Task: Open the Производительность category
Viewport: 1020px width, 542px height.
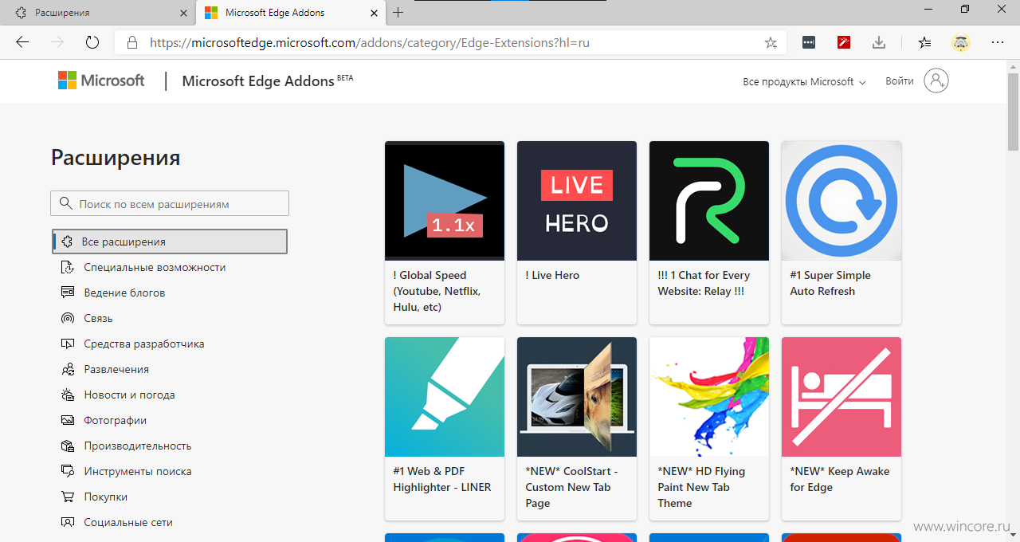Action: [138, 446]
